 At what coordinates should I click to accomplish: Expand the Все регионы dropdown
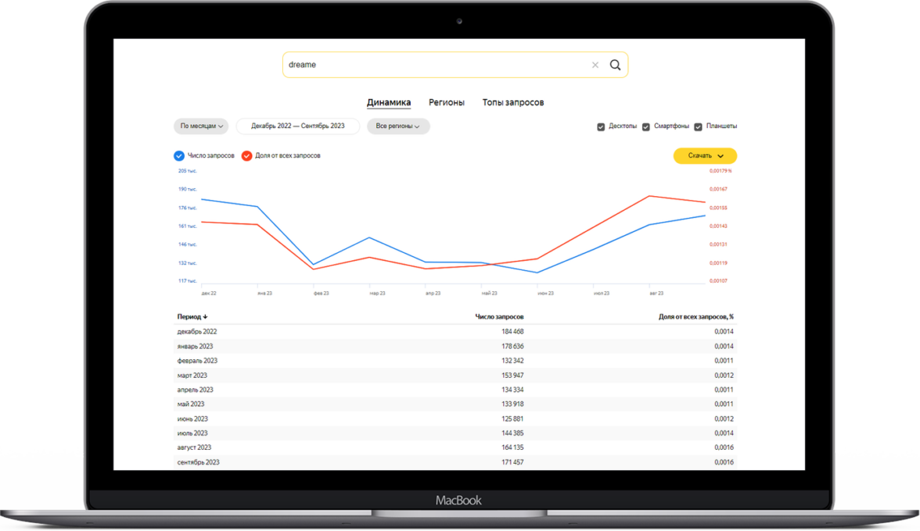[x=397, y=126]
